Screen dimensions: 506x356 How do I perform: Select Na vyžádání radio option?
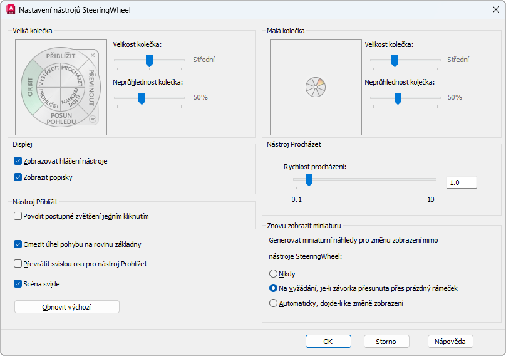pos(273,288)
